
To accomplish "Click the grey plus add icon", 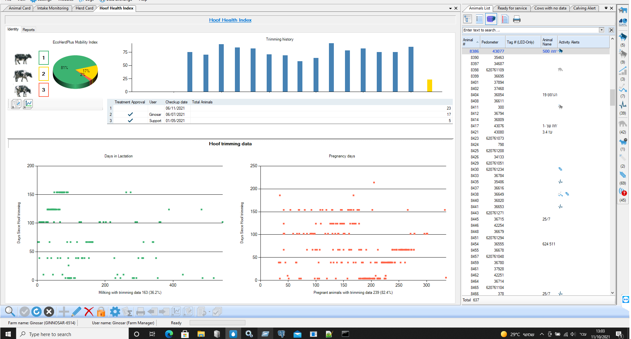I will click(x=64, y=312).
